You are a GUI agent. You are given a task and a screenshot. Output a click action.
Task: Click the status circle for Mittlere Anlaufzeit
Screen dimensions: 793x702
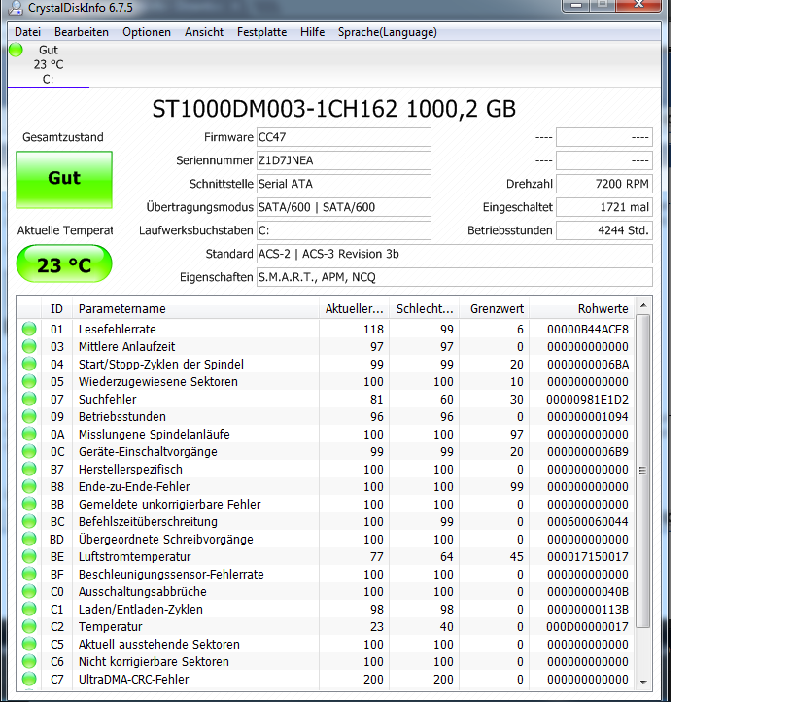pos(29,346)
